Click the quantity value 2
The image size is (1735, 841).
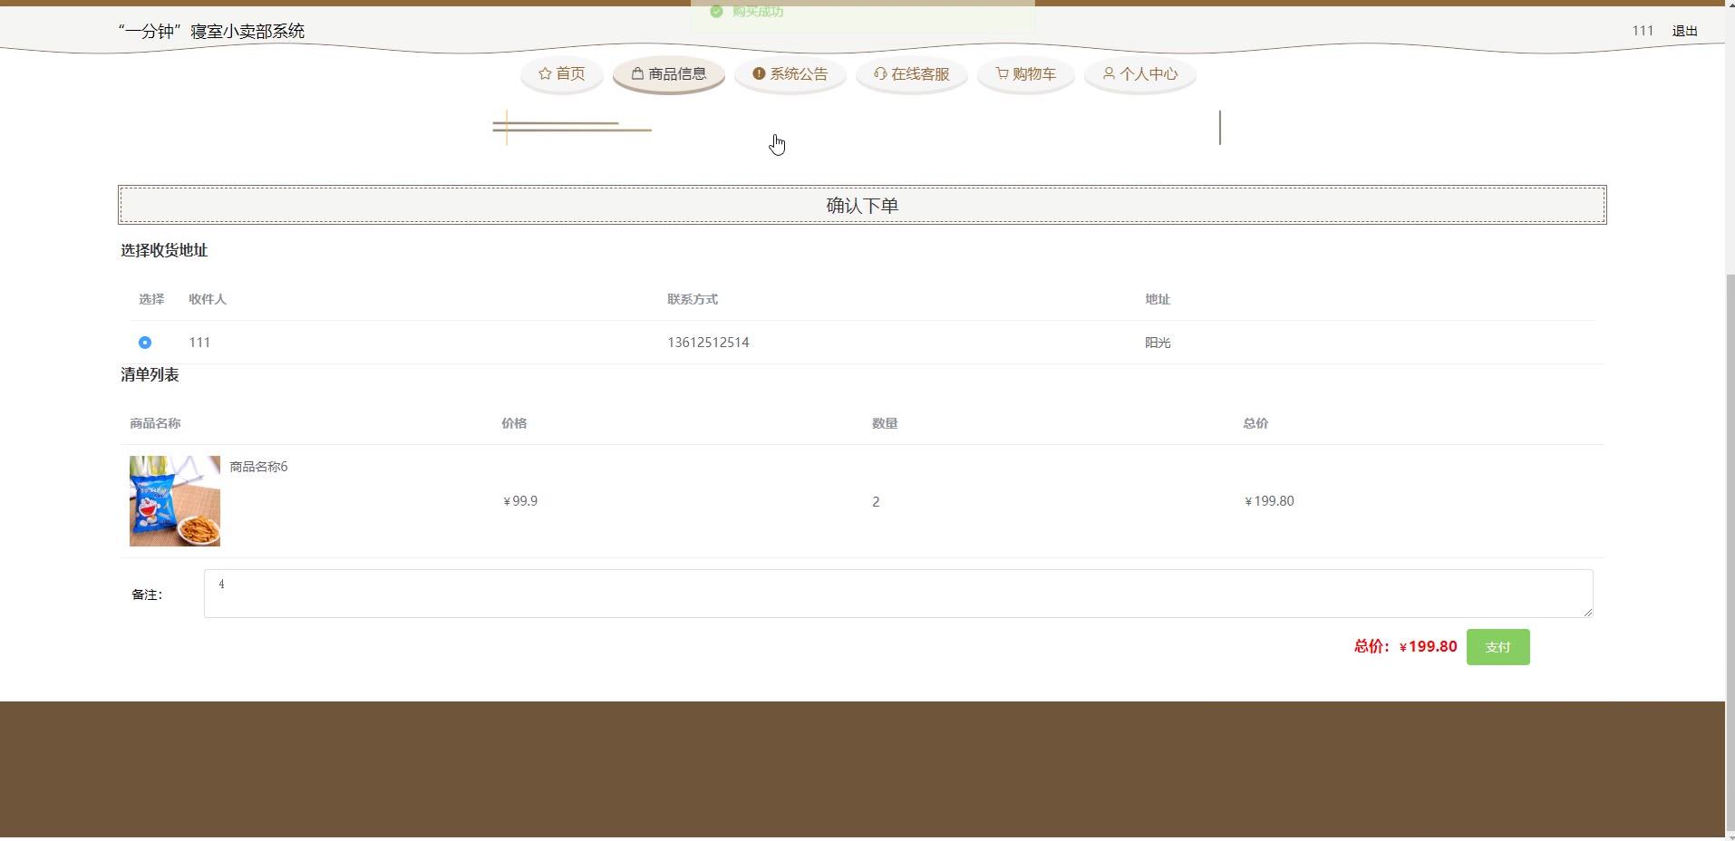[876, 502]
